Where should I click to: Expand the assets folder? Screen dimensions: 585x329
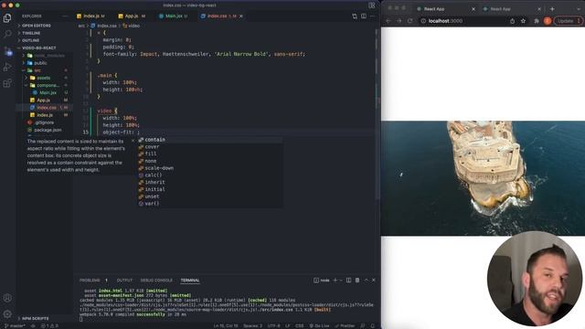pyautogui.click(x=43, y=78)
